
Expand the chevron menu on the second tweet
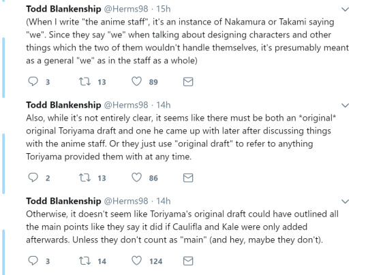[345, 106]
